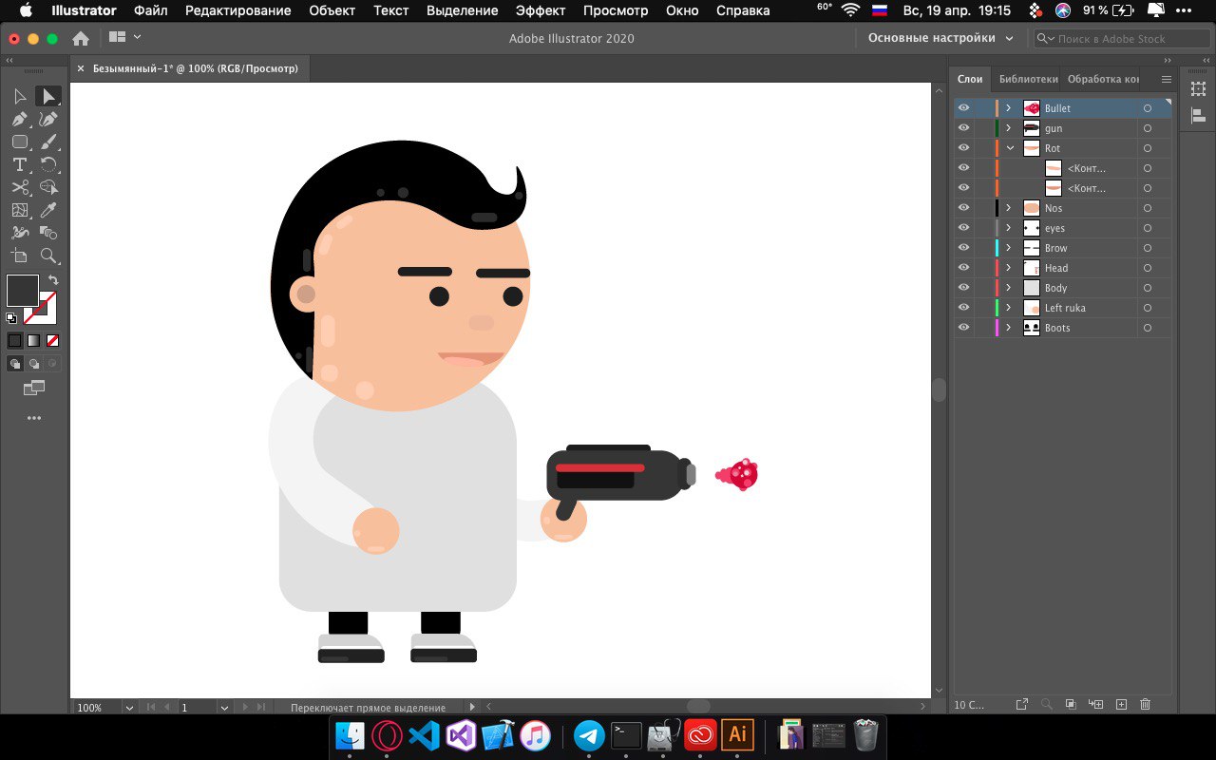Select the Paintbrush tool
Screen dimensions: 1216x760
point(48,142)
